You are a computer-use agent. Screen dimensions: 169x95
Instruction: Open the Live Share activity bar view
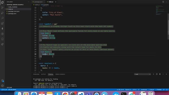[2, 44]
